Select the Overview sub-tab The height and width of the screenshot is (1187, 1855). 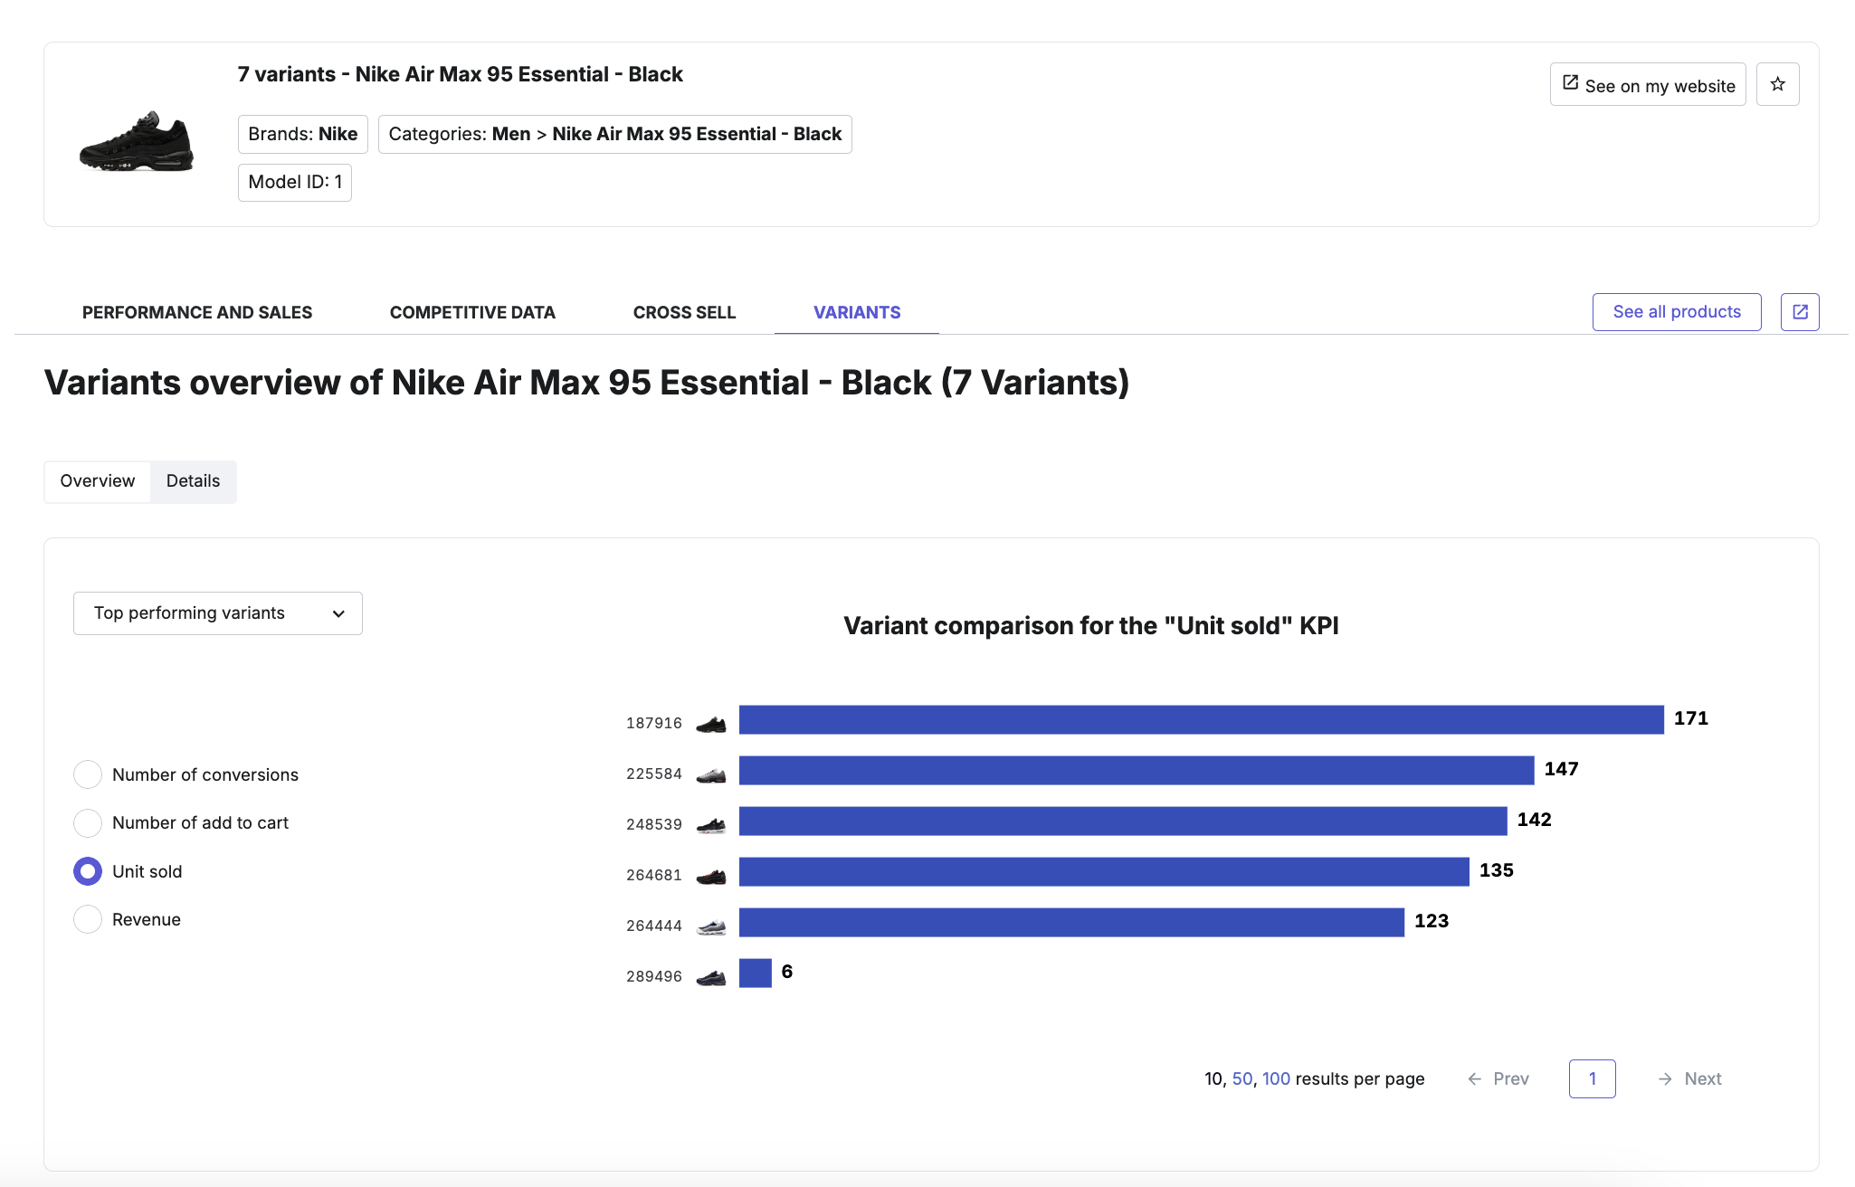[x=98, y=481]
